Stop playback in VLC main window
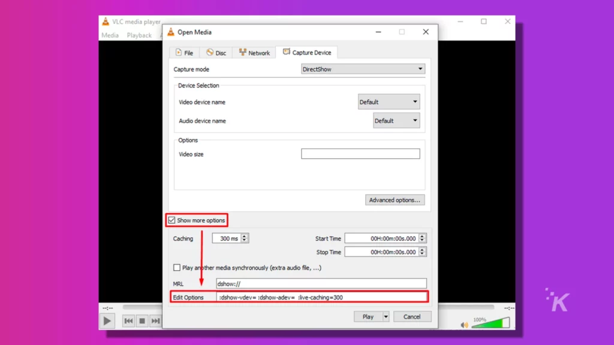This screenshot has height=345, width=614. (x=142, y=321)
